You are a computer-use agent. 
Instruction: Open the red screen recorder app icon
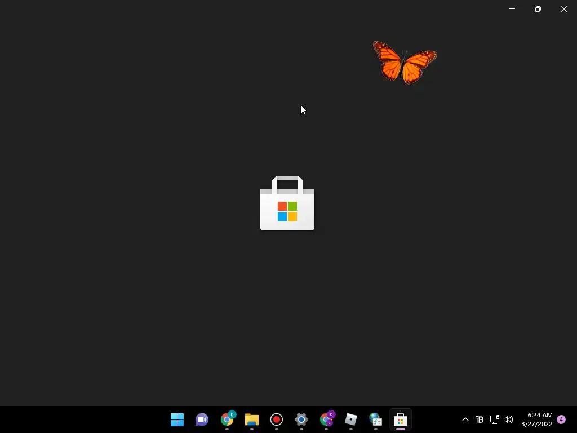276,419
